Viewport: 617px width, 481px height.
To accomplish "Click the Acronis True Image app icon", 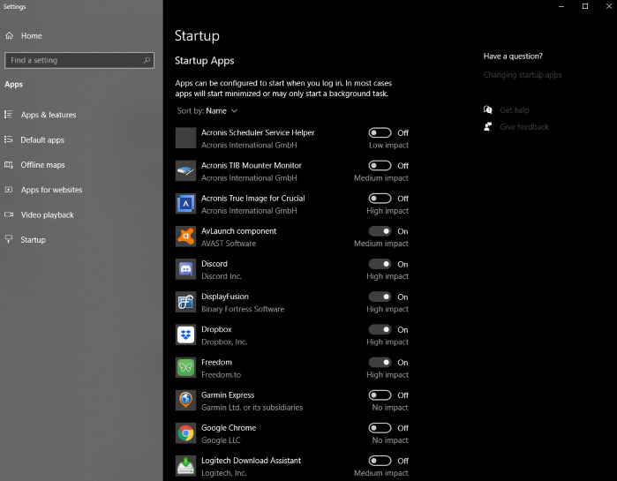I will 185,204.
